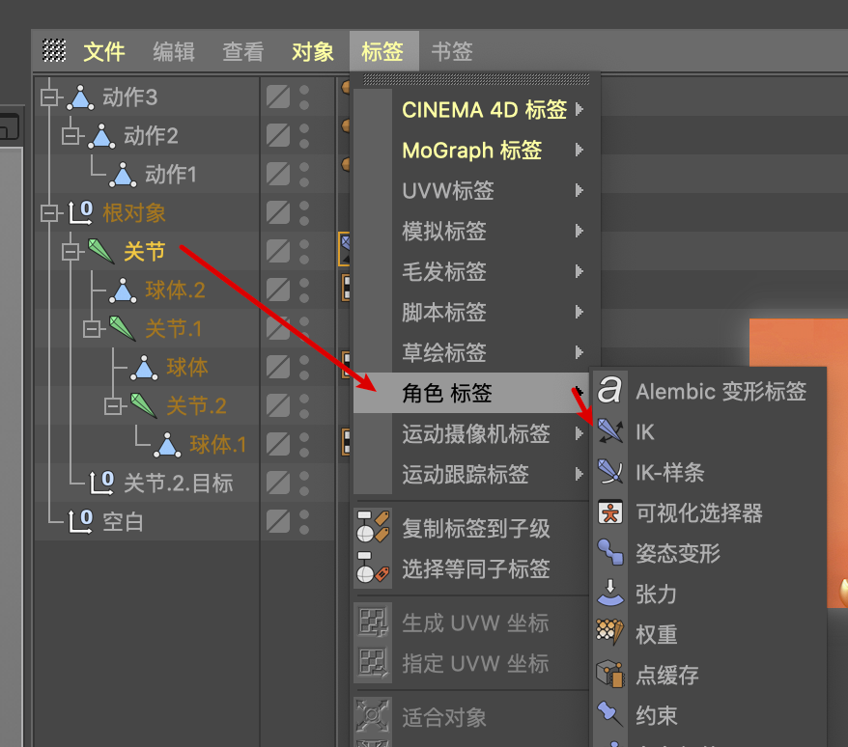Toggle visibility dots for 球体.2
The width and height of the screenshot is (848, 747).
[x=304, y=290]
